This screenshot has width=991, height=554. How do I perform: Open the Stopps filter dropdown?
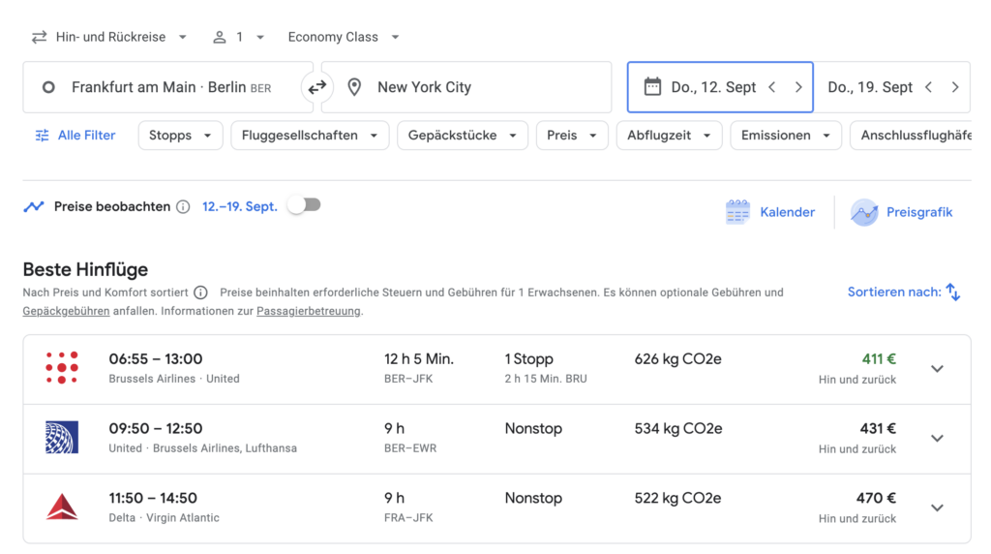[180, 136]
